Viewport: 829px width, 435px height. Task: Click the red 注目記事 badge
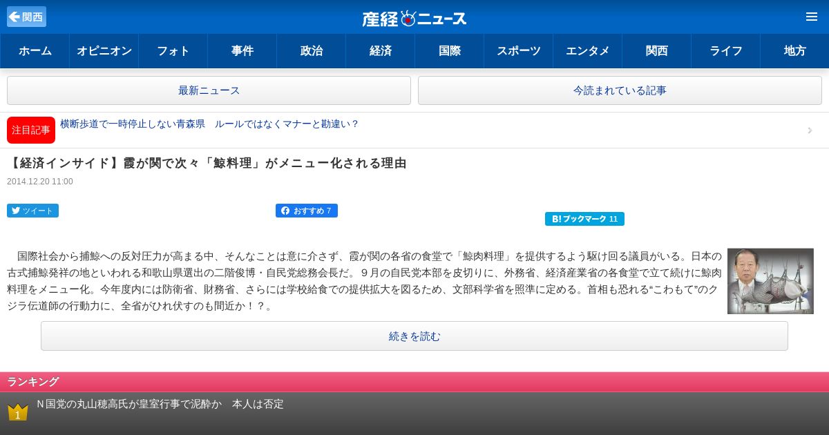[31, 130]
